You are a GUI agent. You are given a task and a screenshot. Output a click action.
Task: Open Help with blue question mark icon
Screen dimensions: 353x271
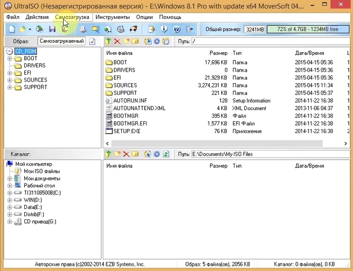pyautogui.click(x=177, y=29)
